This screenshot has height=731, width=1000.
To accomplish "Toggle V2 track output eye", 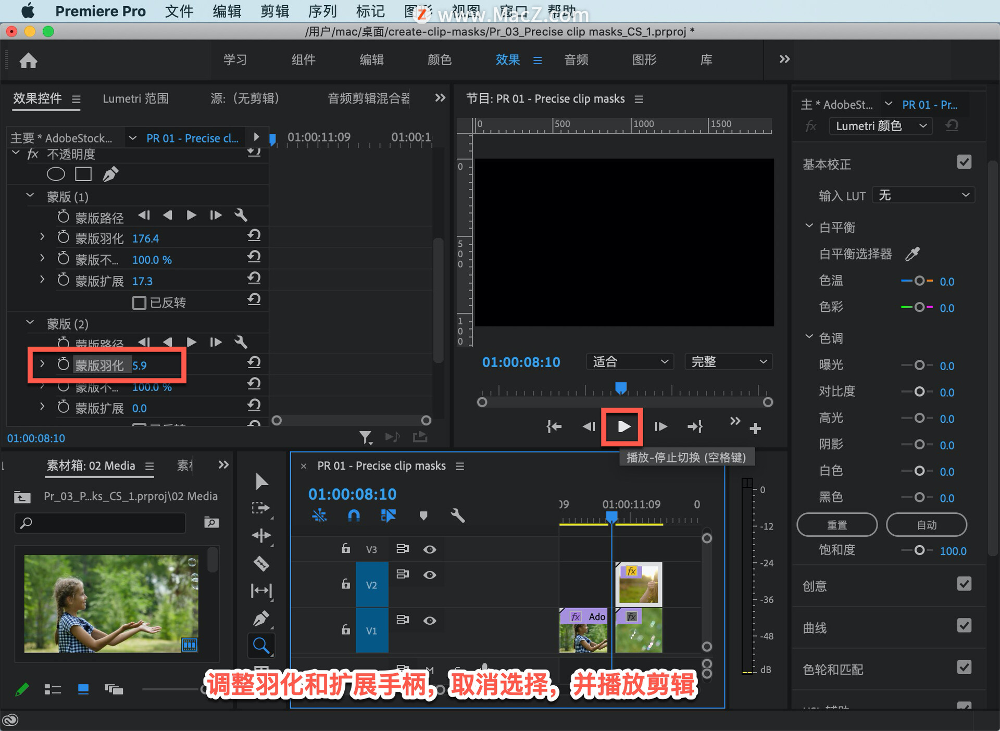I will coord(429,575).
